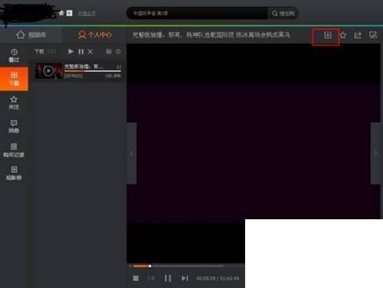
Task: Click the download item's progress bar
Action: (93, 71)
